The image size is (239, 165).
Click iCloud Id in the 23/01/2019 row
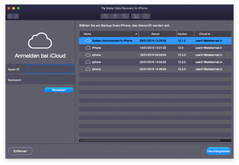(x=209, y=69)
